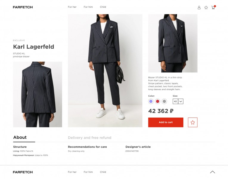The width and height of the screenshot is (228, 179).
Task: Open the About tab
Action: [20, 138]
